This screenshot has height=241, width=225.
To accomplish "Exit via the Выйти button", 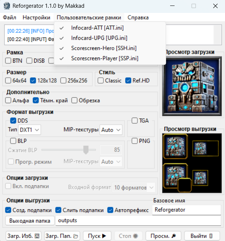I will 202,236.
